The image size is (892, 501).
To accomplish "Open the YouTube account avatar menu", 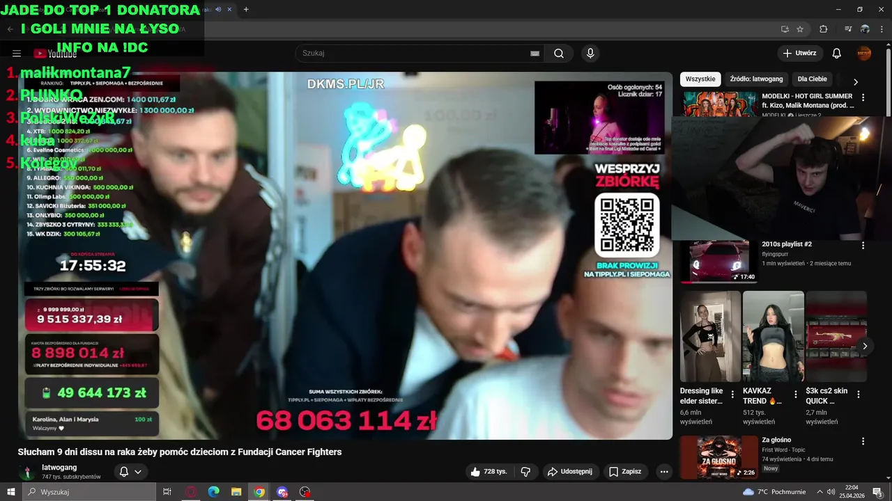I will tap(864, 54).
